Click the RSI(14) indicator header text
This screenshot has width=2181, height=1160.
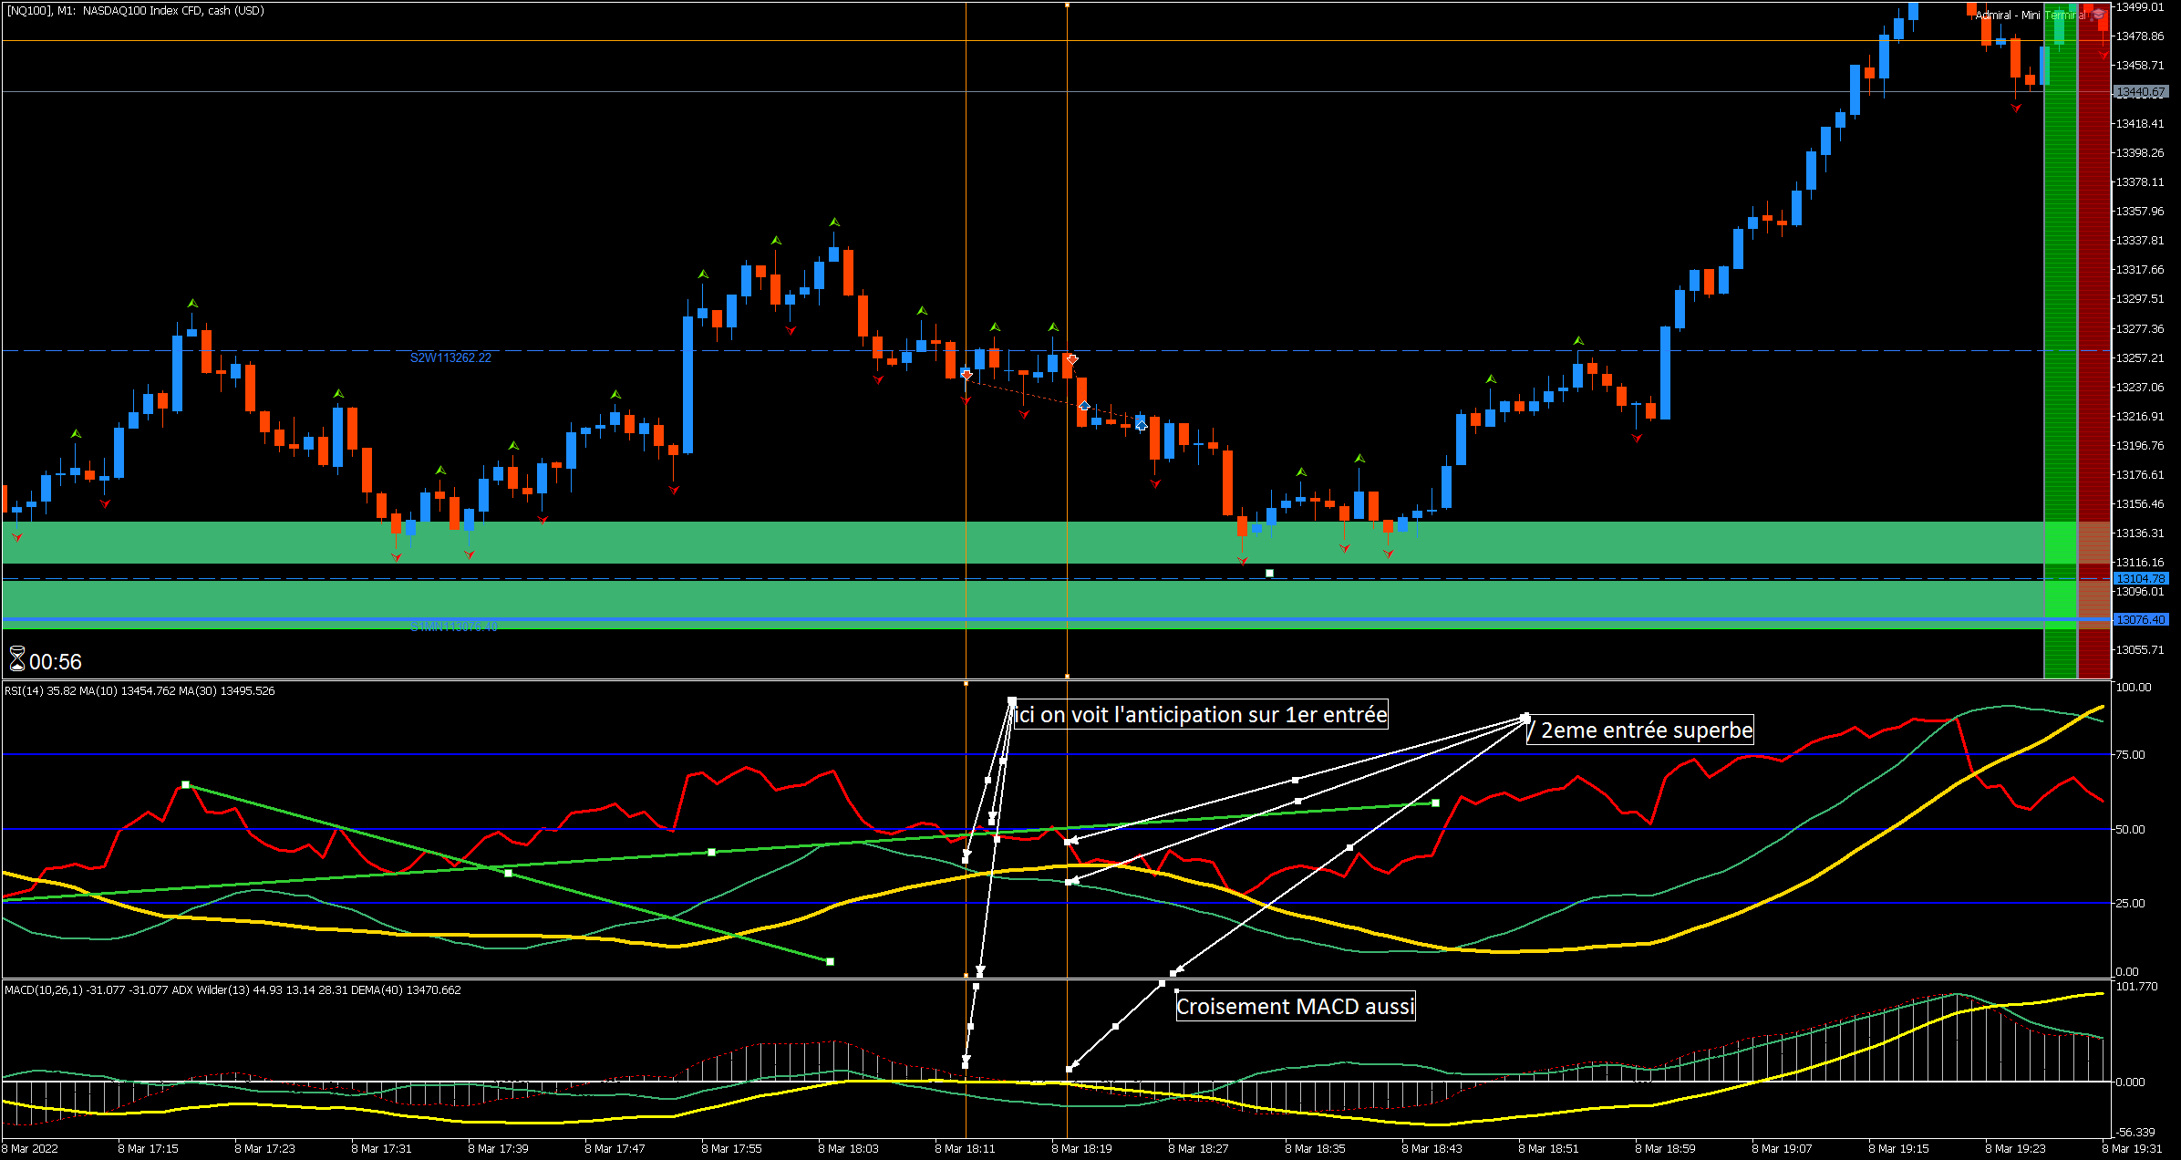point(140,690)
